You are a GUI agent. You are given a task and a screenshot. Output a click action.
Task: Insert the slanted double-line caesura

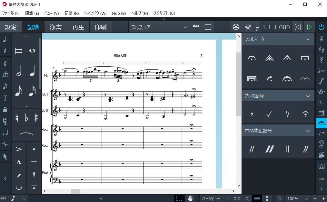(252, 149)
